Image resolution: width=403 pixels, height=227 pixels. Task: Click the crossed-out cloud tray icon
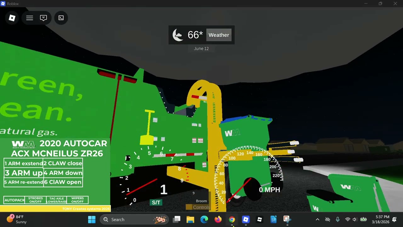coord(327,219)
